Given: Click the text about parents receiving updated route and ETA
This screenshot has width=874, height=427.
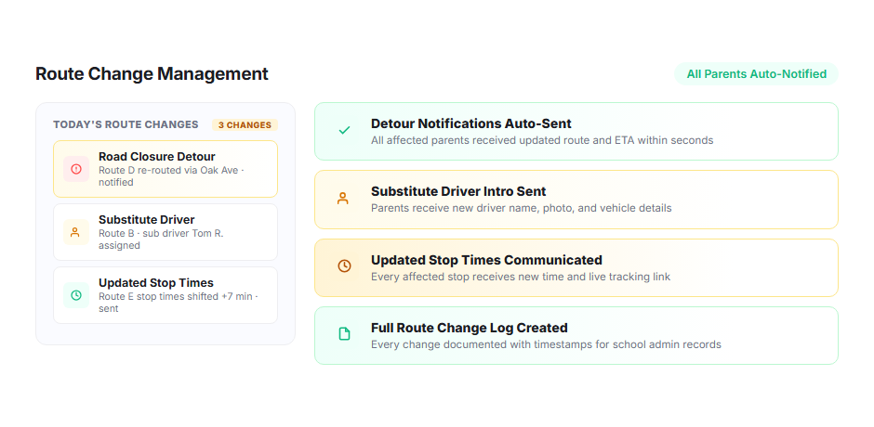Looking at the screenshot, I should [x=542, y=140].
